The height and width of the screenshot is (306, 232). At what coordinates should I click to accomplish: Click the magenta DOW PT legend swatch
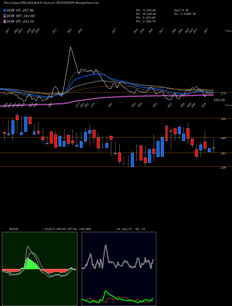point(5,21)
